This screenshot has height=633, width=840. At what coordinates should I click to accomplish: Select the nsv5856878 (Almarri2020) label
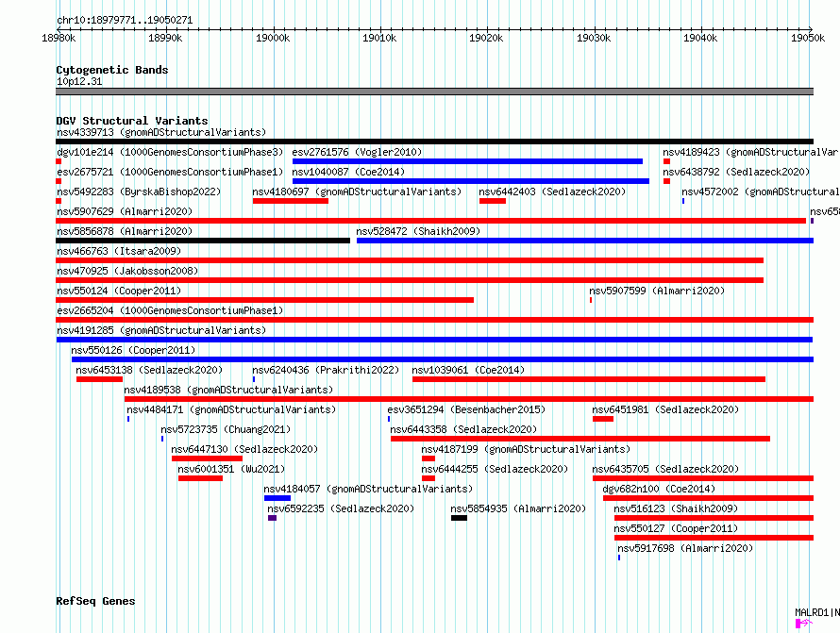point(125,231)
